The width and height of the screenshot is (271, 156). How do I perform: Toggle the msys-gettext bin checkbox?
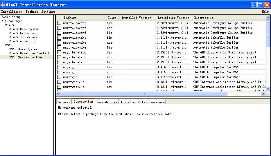(x=59, y=82)
